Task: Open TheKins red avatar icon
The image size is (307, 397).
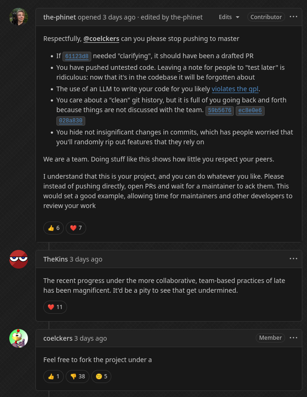Action: pos(19,259)
